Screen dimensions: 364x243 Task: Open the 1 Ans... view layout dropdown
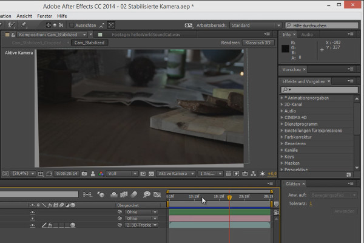[211, 174]
